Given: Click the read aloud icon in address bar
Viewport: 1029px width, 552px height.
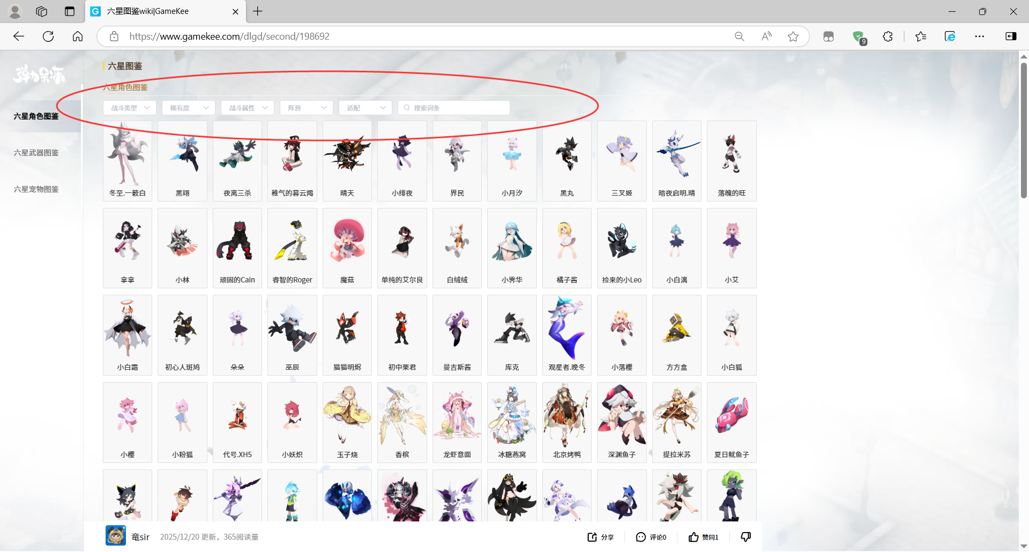Looking at the screenshot, I should point(766,36).
